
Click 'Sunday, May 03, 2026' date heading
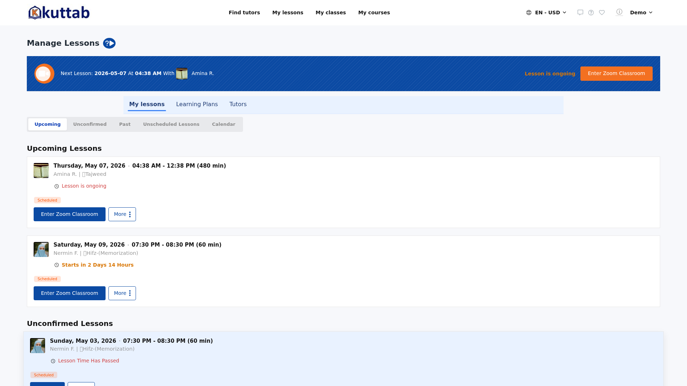[x=83, y=341]
